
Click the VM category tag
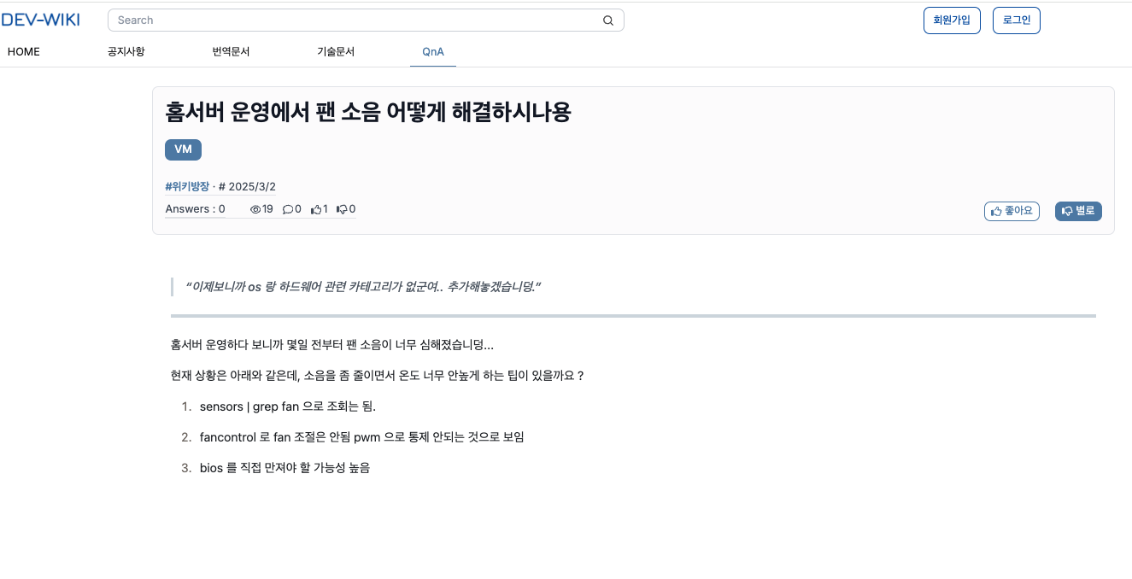point(183,149)
